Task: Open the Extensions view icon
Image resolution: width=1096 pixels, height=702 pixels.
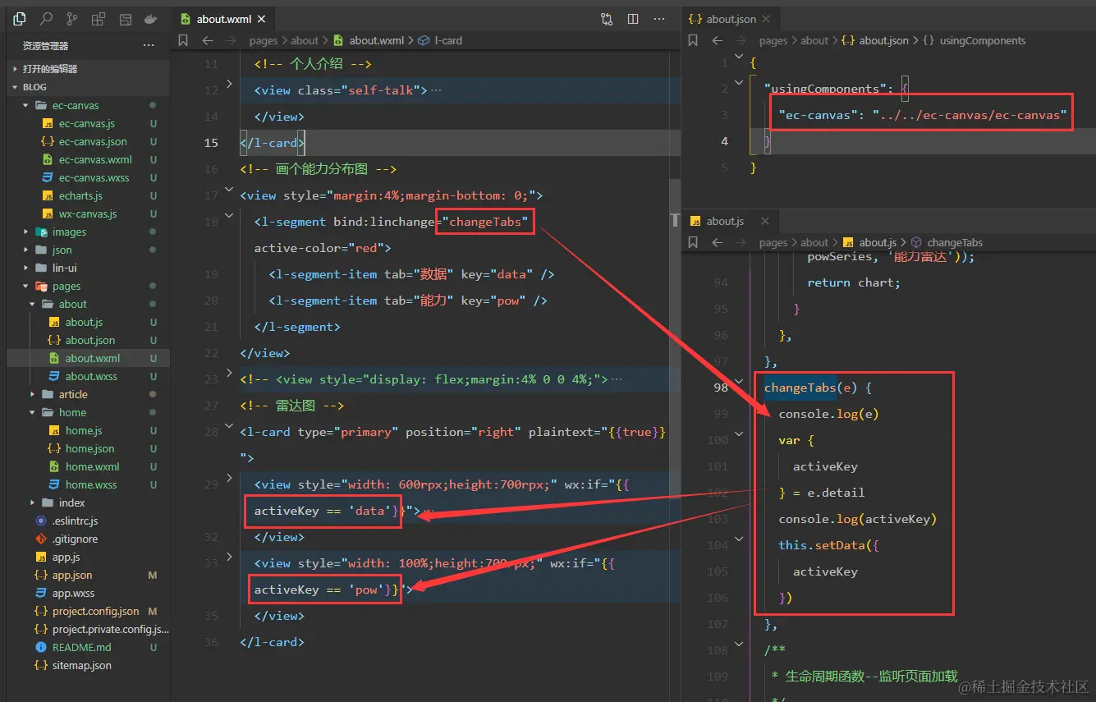Action: (x=99, y=19)
